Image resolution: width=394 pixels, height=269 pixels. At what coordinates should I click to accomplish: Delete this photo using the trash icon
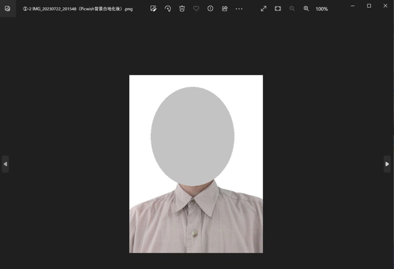pos(182,8)
